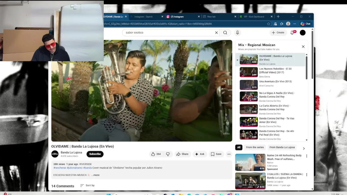
Task: Click the main video player area
Action: 142,91
